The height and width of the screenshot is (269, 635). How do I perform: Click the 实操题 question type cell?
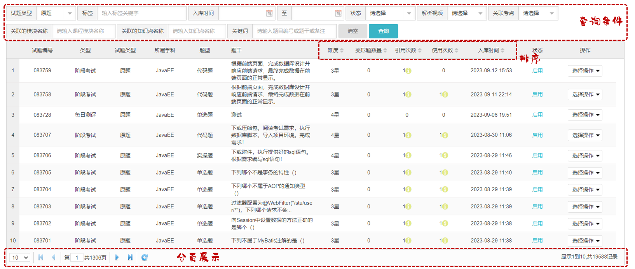point(205,155)
